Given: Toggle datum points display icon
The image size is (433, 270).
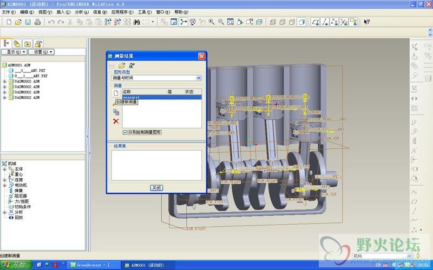Looking at the screenshot, I should point(334,22).
